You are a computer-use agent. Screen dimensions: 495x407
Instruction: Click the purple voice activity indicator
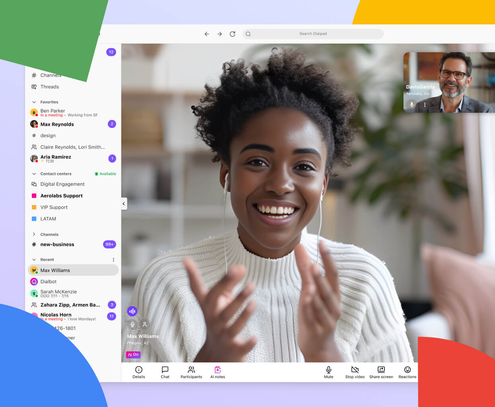pyautogui.click(x=132, y=311)
